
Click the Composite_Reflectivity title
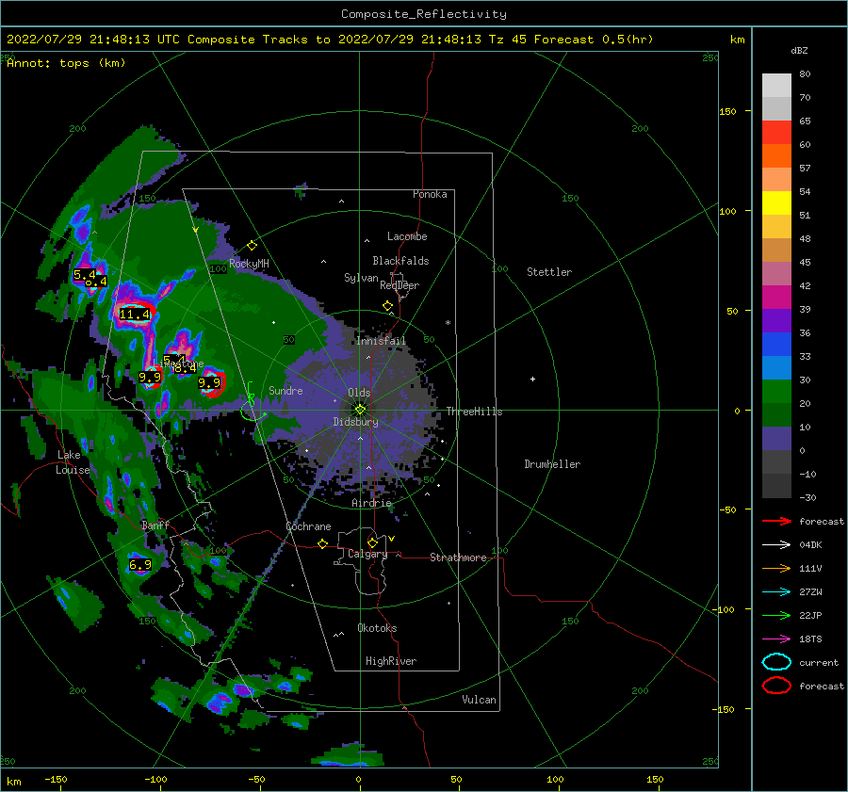[423, 14]
